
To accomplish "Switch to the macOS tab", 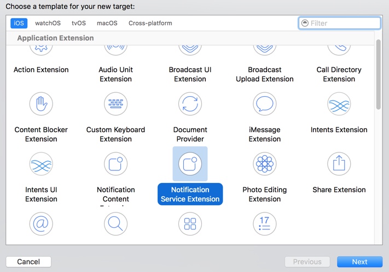I will click(107, 23).
